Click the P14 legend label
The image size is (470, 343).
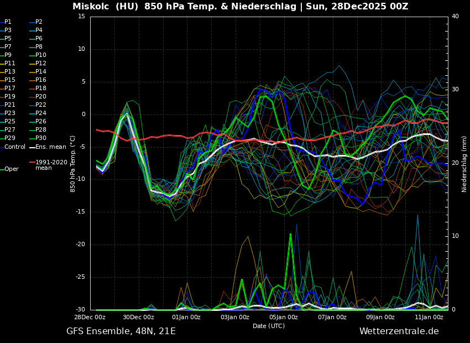click(41, 72)
